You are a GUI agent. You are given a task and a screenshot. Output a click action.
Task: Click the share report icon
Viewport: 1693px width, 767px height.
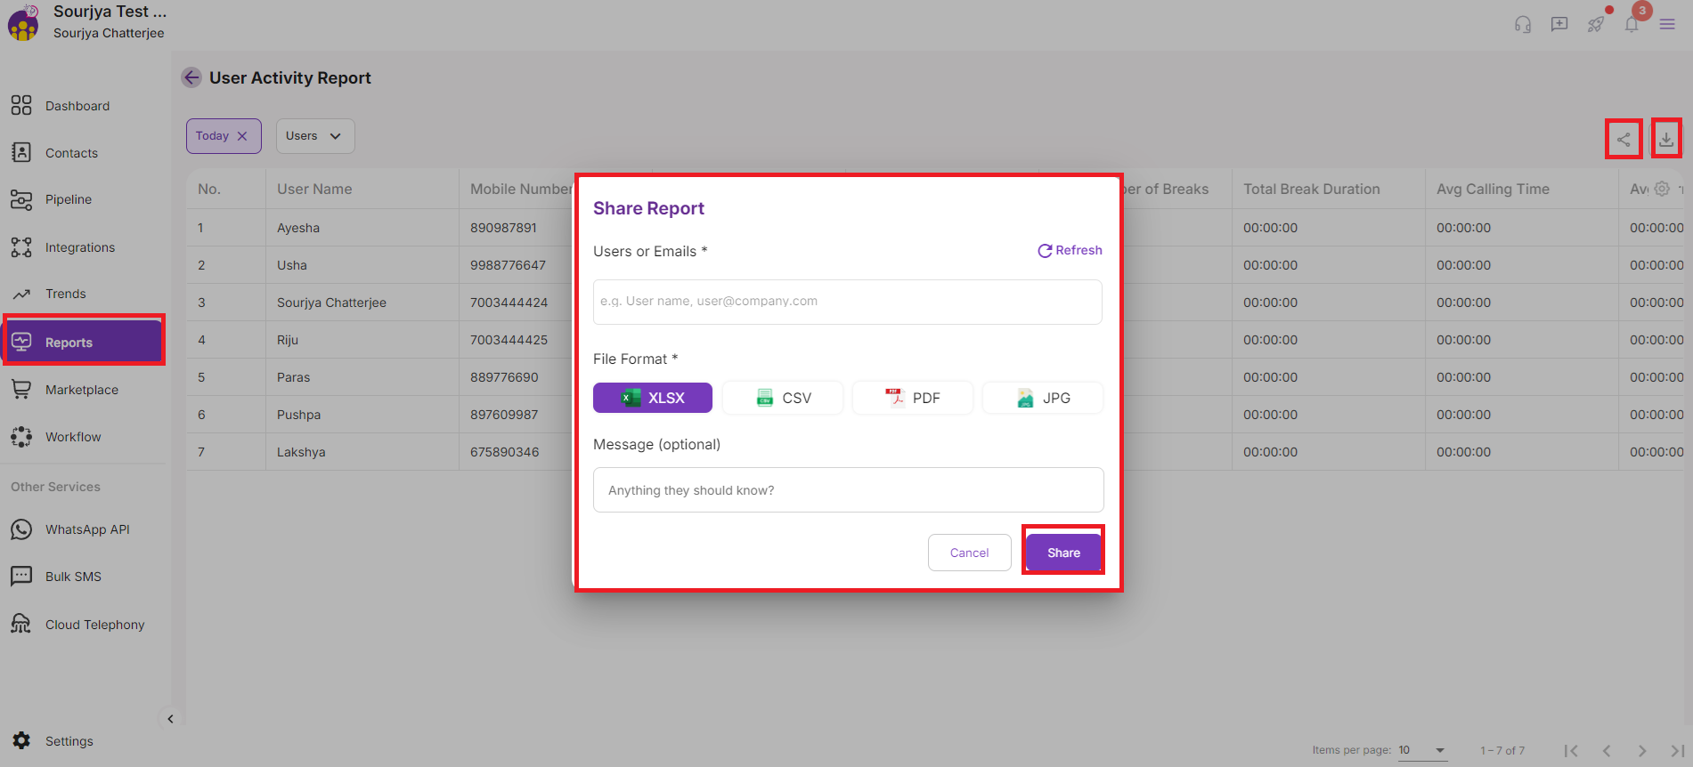pyautogui.click(x=1624, y=140)
